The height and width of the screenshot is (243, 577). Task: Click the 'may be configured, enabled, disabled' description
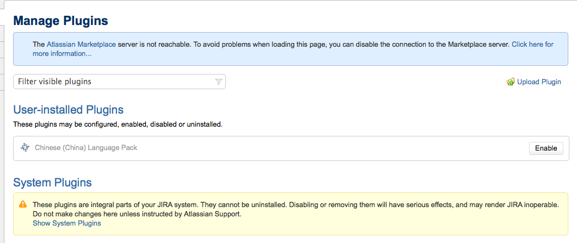(x=118, y=124)
